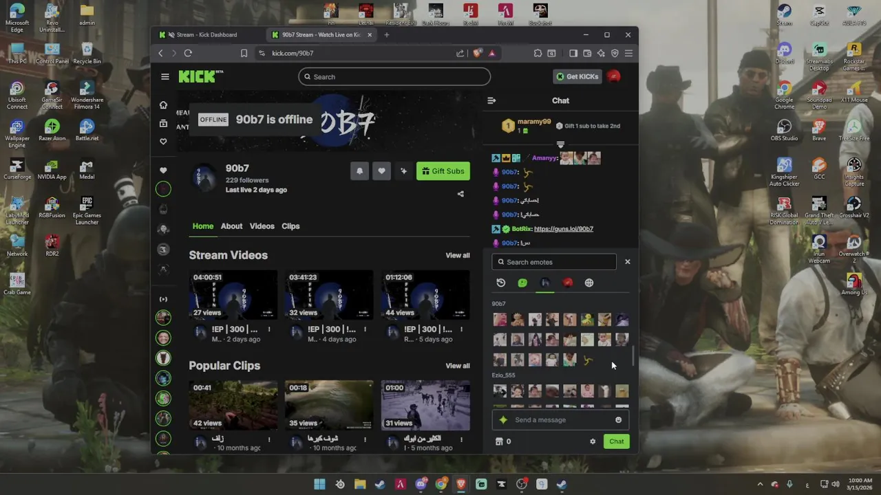Screen dimensions: 881x495
Task: Switch to the Videos tab
Action: point(262,226)
